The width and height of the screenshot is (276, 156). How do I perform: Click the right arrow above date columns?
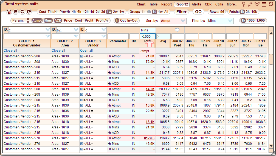(177, 30)
